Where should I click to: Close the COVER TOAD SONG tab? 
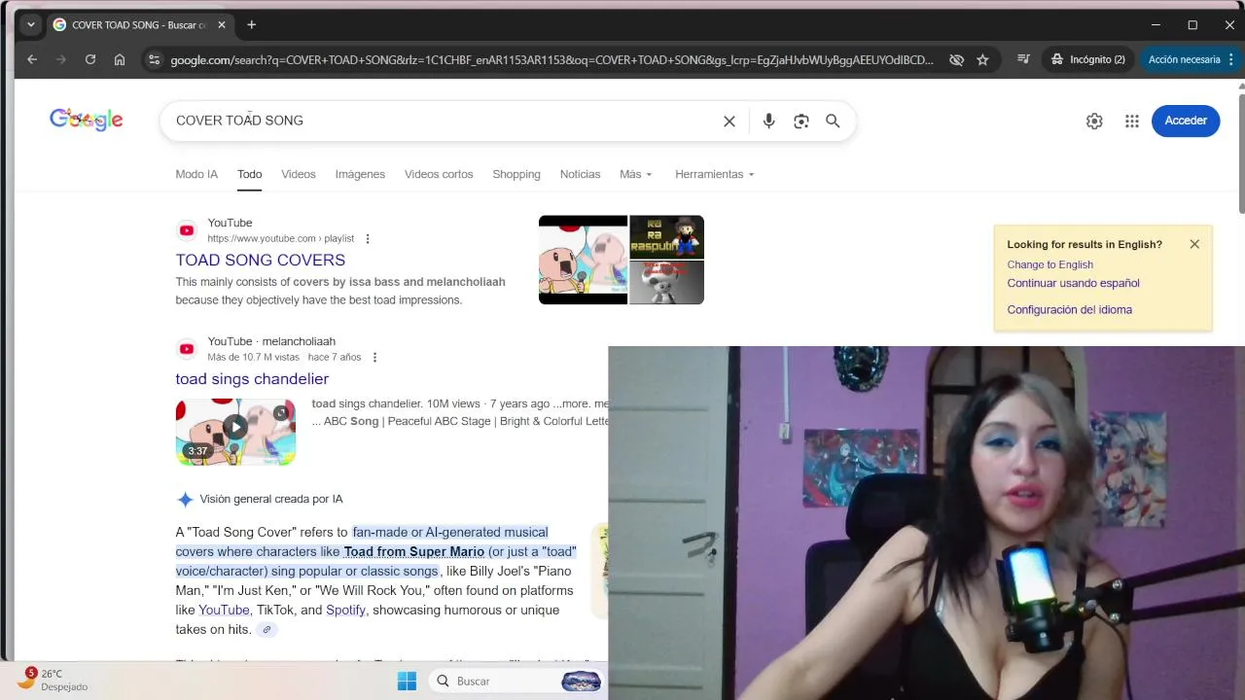222,24
